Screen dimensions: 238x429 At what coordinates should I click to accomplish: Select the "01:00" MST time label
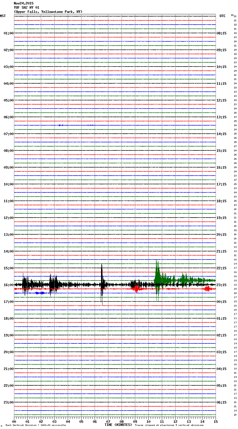tap(9, 33)
